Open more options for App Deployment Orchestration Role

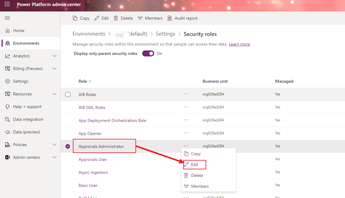pos(186,120)
